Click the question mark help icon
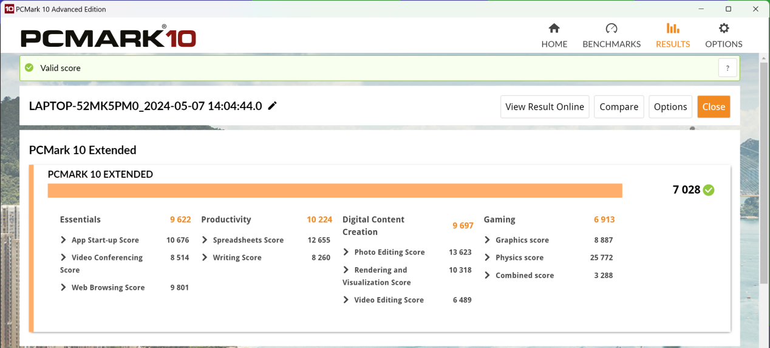 point(727,68)
